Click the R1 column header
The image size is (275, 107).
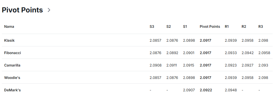[x=227, y=27]
